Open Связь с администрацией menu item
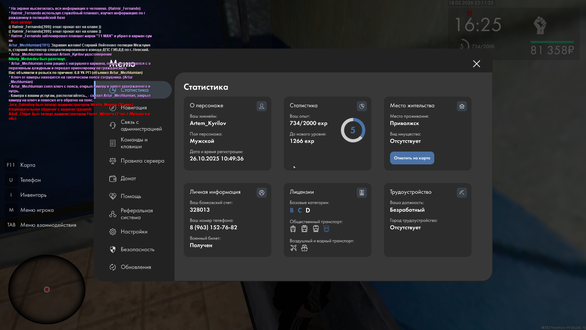 (141, 125)
